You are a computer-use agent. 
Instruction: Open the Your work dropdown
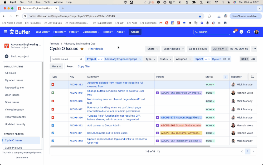click(x=43, y=32)
